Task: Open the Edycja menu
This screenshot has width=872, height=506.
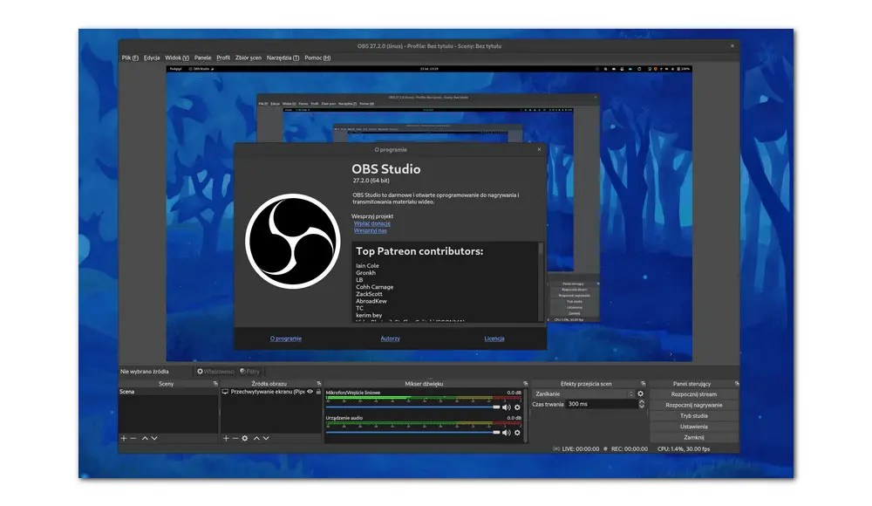Action: (151, 58)
